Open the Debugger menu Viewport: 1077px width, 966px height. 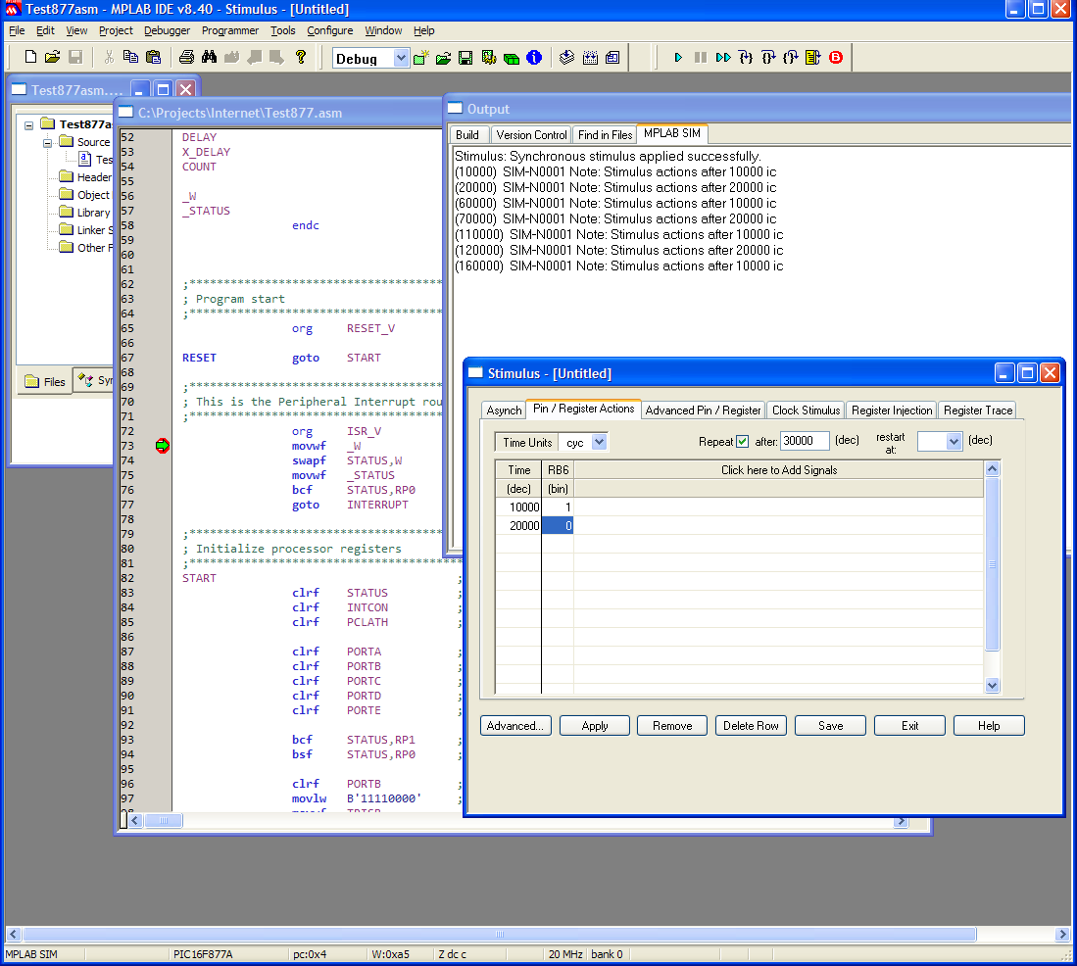(167, 30)
